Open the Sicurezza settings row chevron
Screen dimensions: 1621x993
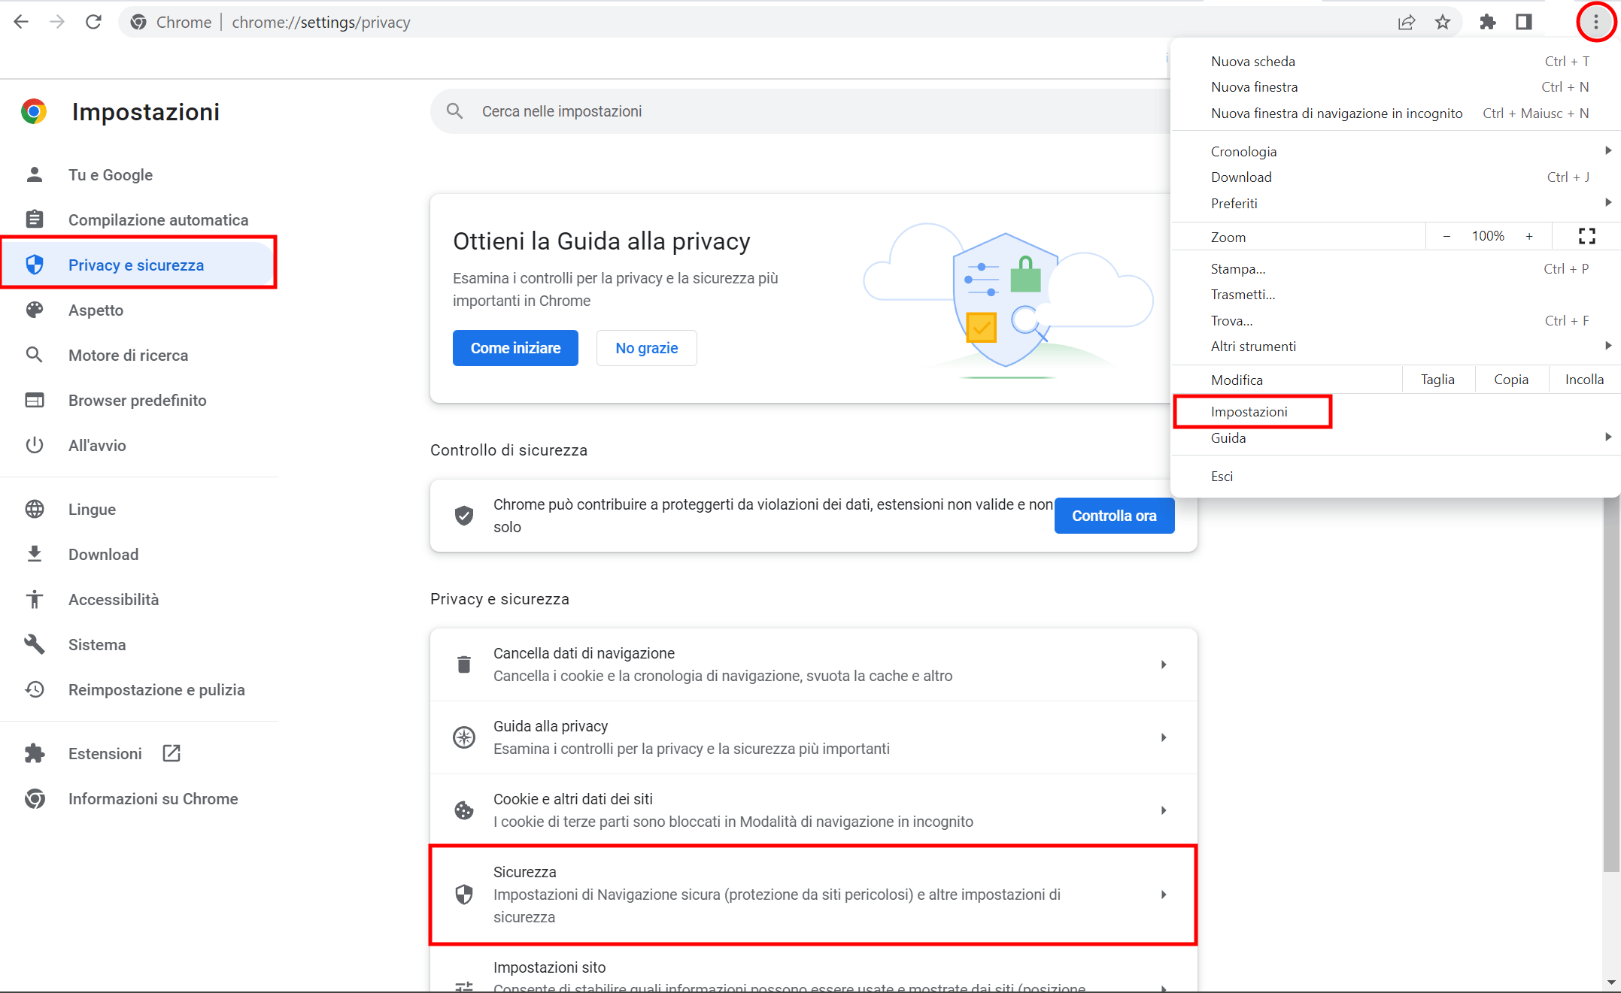point(1163,895)
